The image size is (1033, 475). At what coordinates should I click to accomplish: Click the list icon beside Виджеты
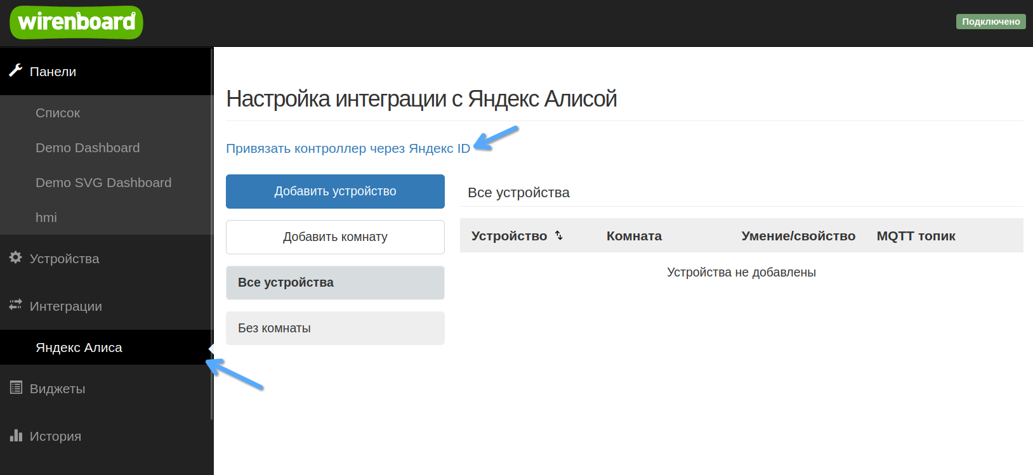(16, 387)
